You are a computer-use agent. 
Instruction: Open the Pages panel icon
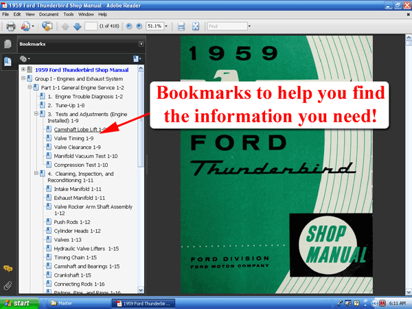8,44
